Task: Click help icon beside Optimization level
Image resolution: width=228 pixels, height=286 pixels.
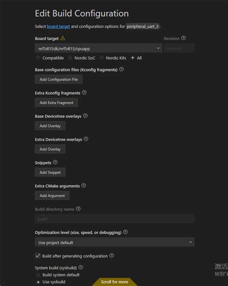Action: tap(125, 232)
